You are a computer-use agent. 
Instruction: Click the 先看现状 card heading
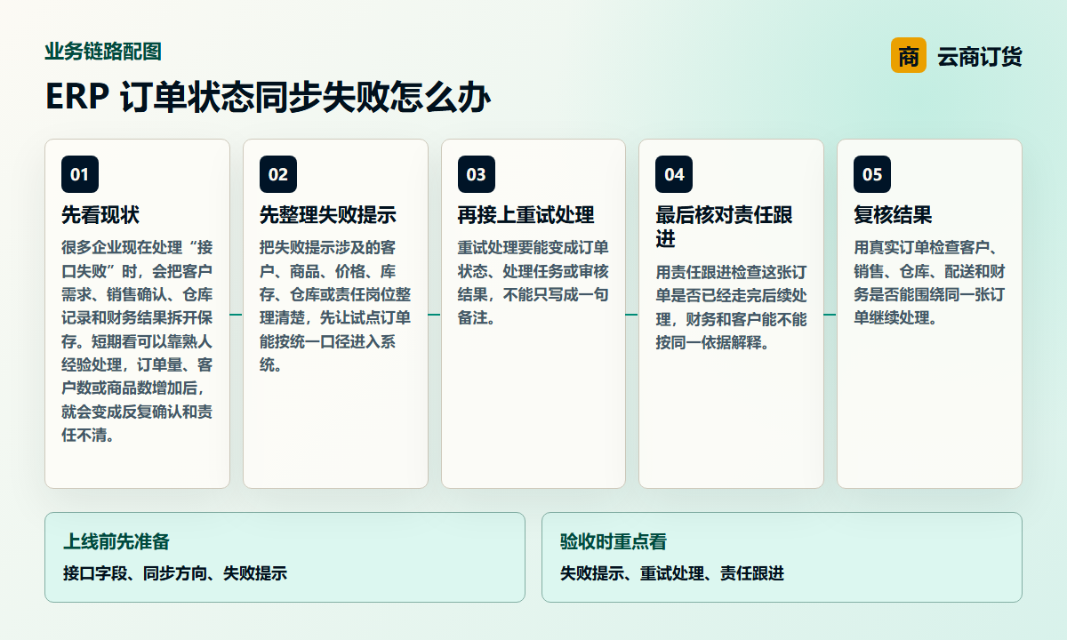100,215
